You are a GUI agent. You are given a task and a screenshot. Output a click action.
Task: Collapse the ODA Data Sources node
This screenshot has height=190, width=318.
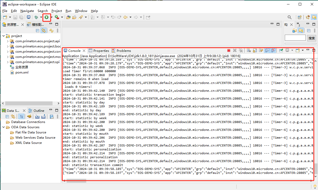click(x=4, y=127)
